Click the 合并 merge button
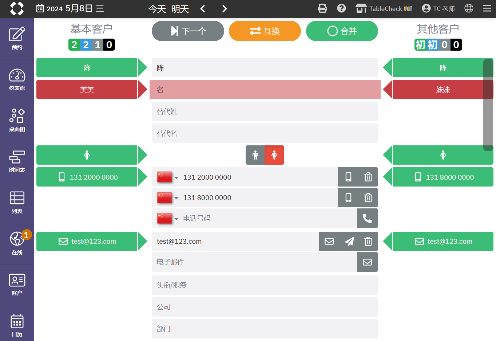Viewport: 496px width, 341px height. (342, 31)
